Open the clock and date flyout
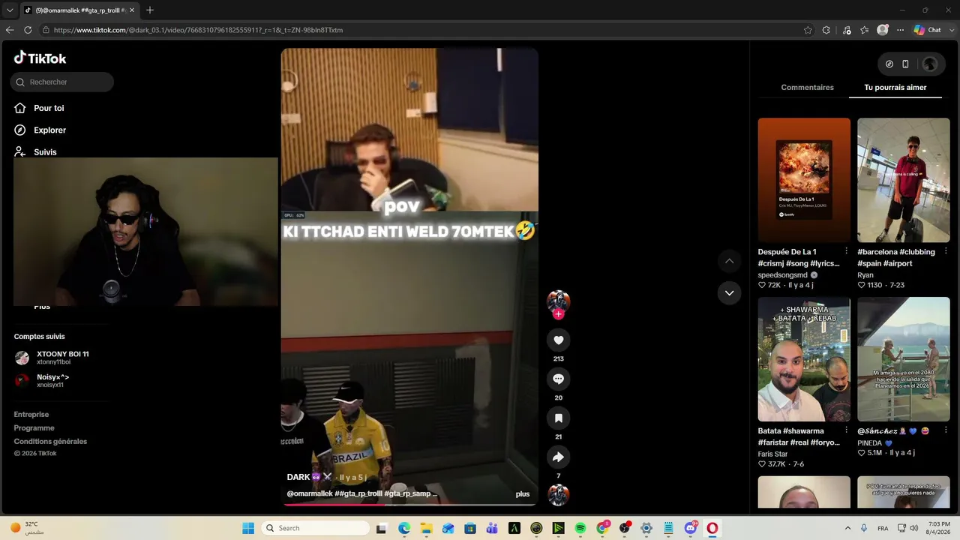Image resolution: width=960 pixels, height=540 pixels. (938, 528)
